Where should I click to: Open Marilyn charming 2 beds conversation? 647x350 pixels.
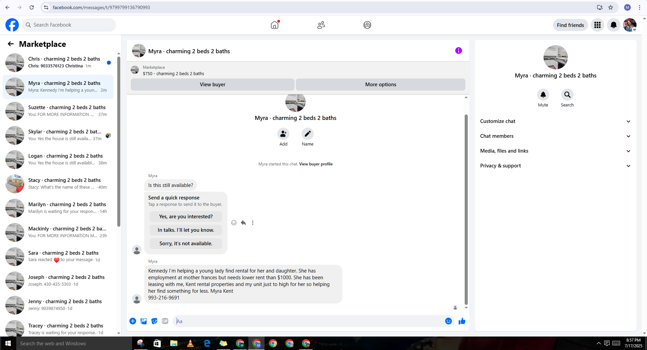pos(58,208)
